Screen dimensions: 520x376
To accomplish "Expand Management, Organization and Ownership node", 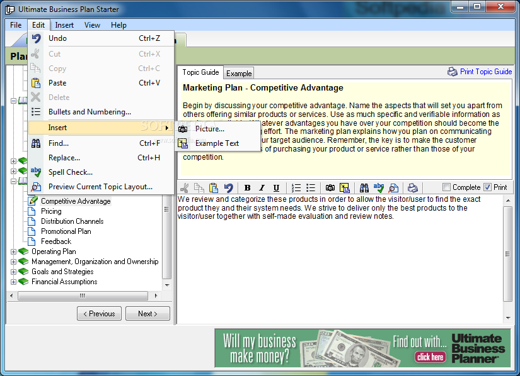I will pyautogui.click(x=13, y=262).
